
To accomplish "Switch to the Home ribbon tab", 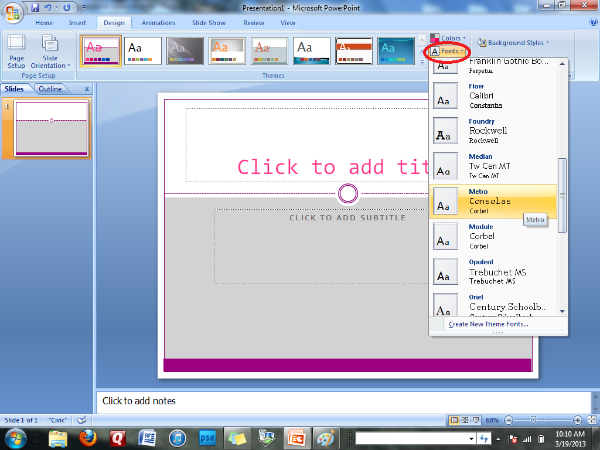I will tap(44, 23).
